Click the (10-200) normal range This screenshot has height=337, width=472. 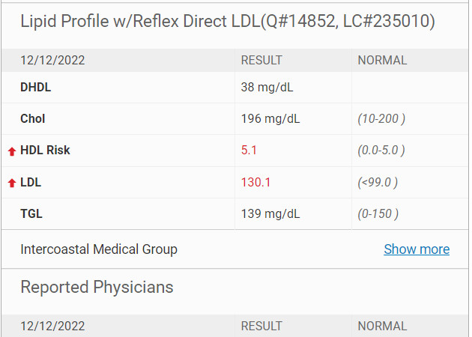click(x=381, y=119)
